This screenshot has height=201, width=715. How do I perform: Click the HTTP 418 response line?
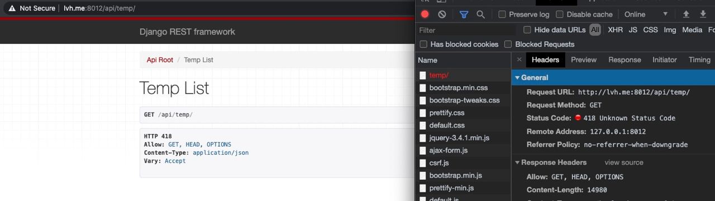click(158, 136)
